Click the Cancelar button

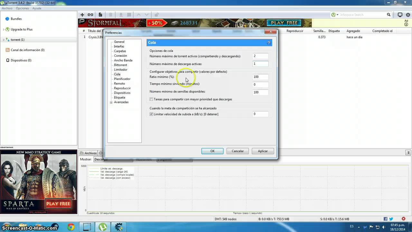(x=238, y=151)
